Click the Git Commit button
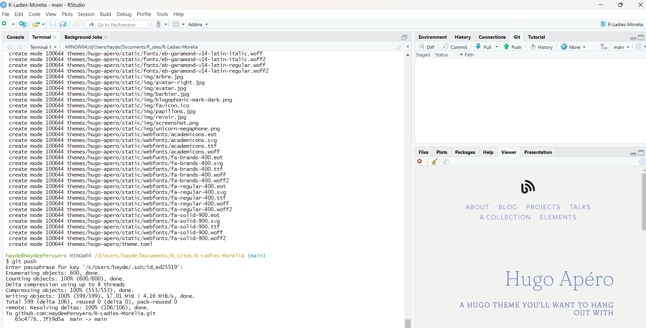Screen dimensions: 646x328 point(455,47)
